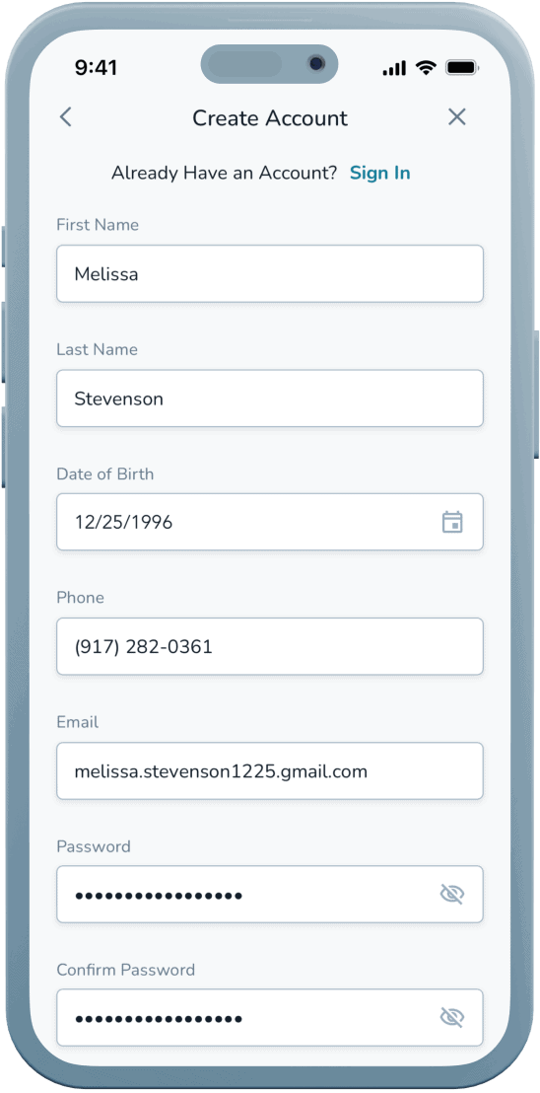Tap the cellular signal bars icon
The width and height of the screenshot is (540, 1093).
[x=394, y=68]
